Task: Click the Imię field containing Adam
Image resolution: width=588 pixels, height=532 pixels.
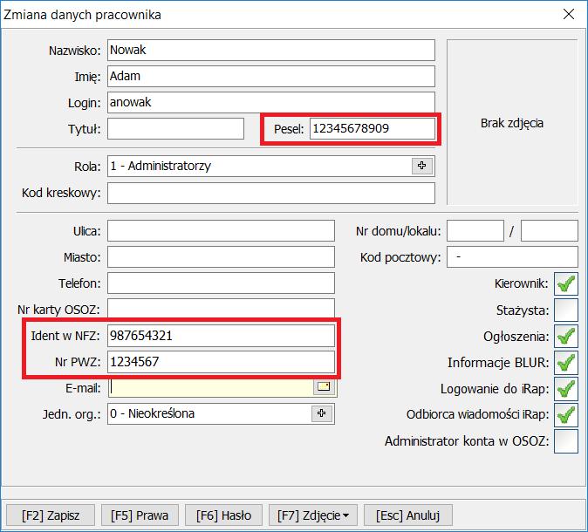Action: coord(271,76)
